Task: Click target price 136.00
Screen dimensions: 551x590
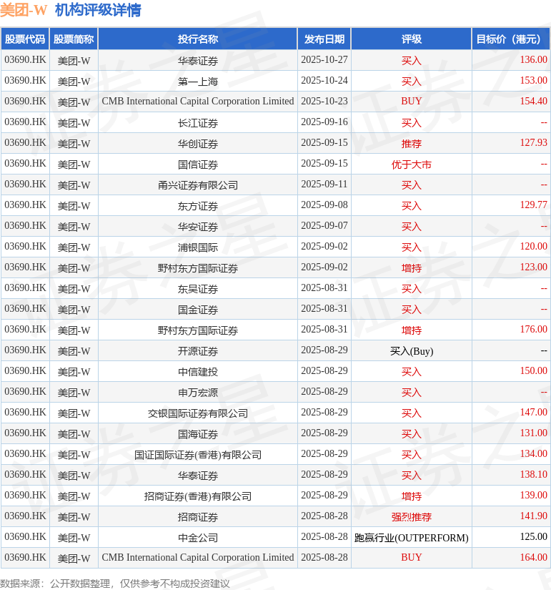Action: click(533, 59)
